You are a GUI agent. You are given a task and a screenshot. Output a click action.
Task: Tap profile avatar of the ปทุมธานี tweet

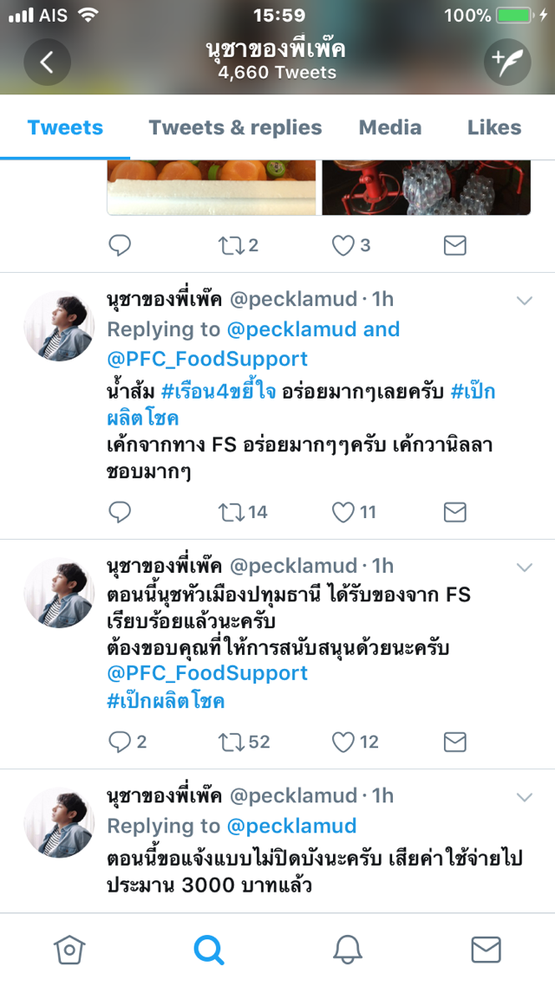59,592
